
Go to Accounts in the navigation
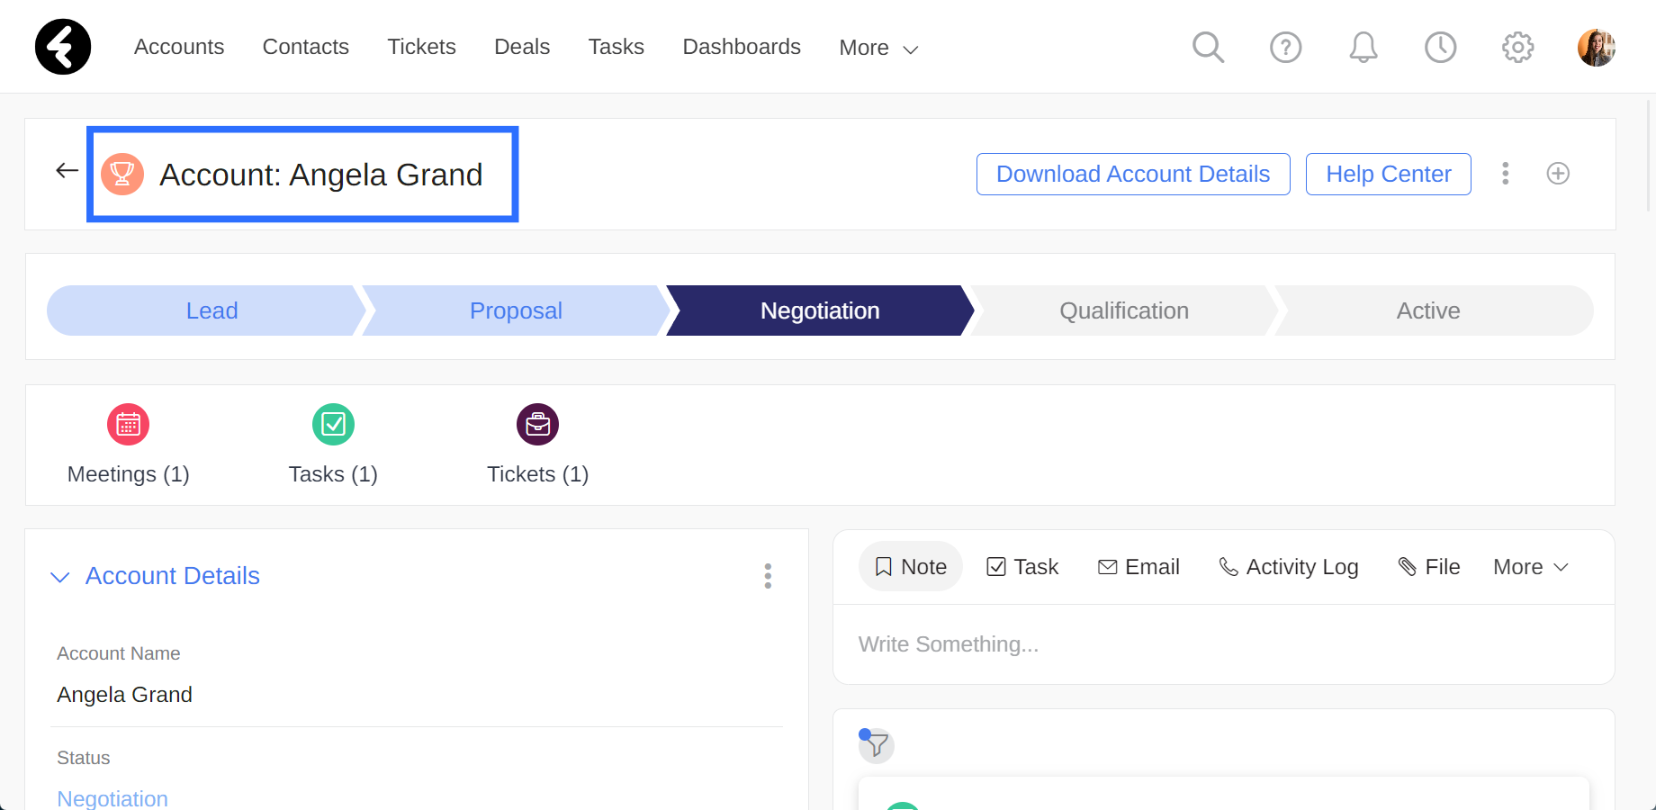pyautogui.click(x=179, y=47)
